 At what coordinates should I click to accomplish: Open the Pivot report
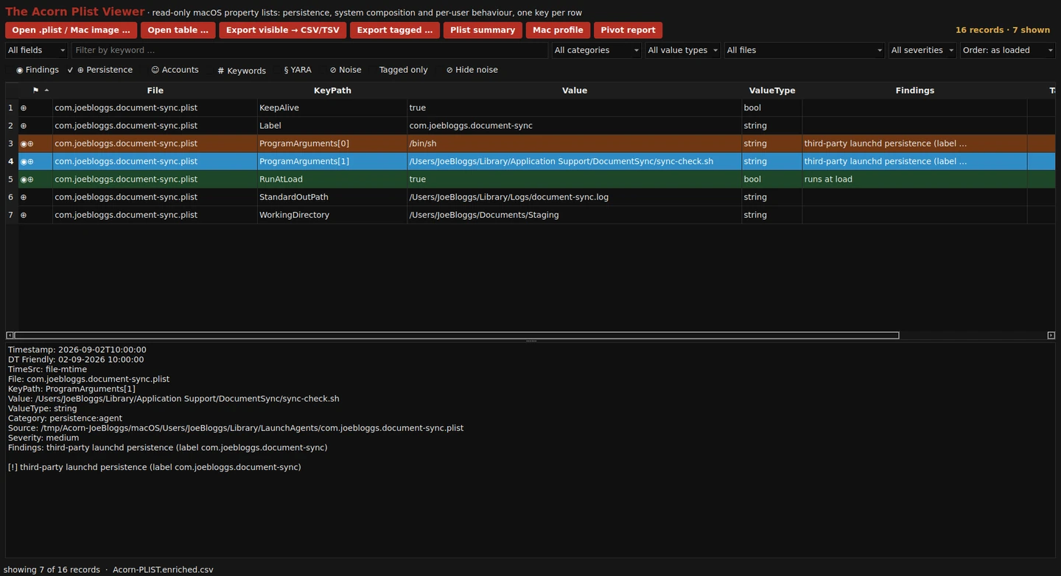628,30
